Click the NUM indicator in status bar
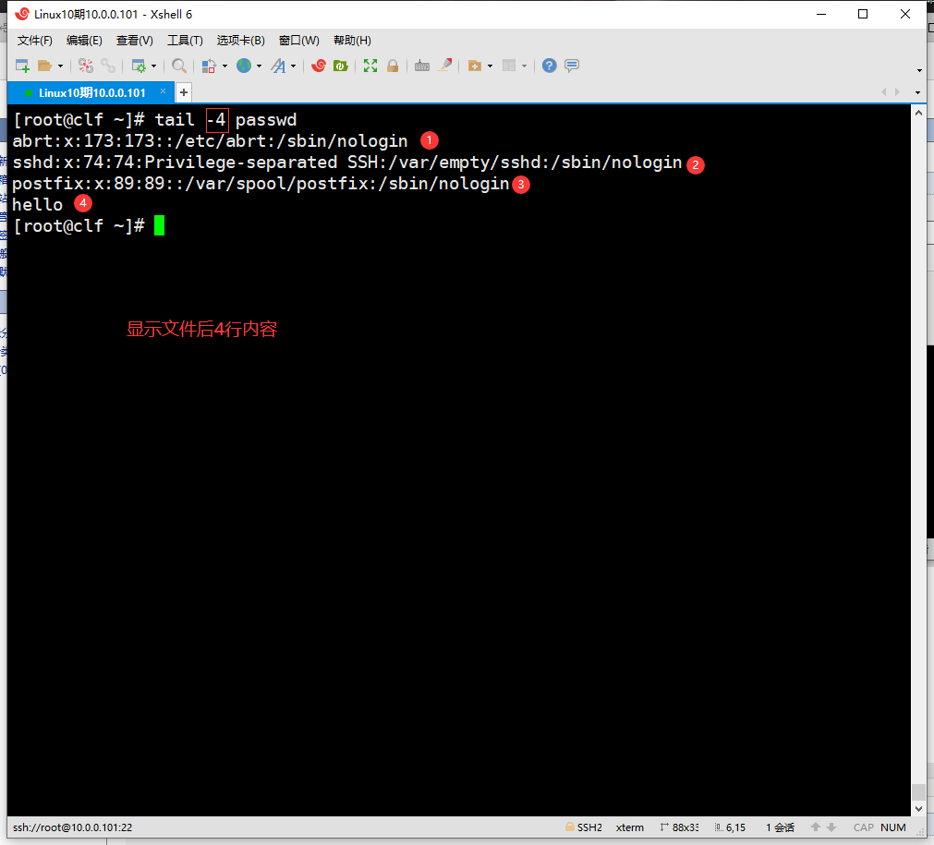This screenshot has width=934, height=845. pos(893,827)
